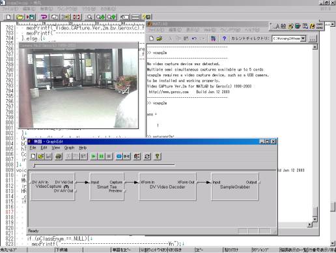Open the File menu in GraphEdit
336x253 pixels.
point(33,148)
